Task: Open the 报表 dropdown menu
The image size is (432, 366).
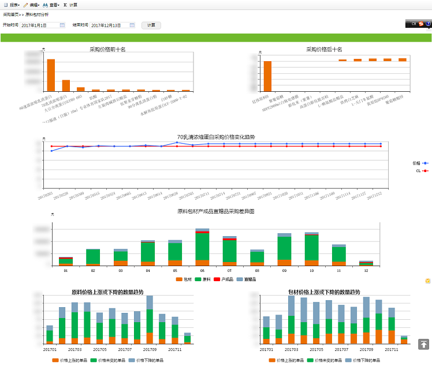Action: point(12,4)
